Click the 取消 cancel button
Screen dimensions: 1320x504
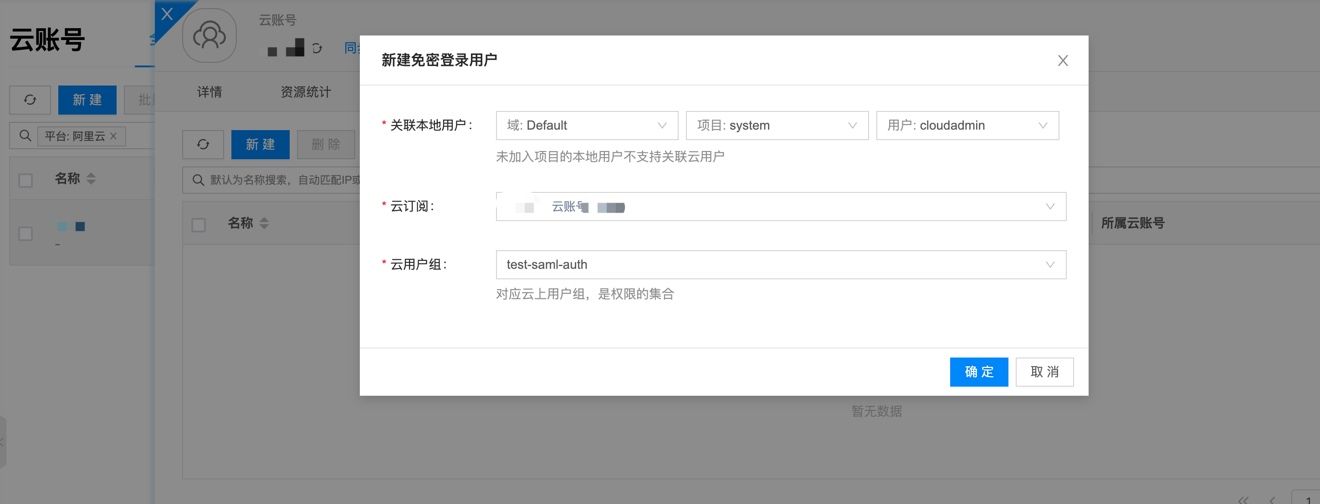click(1044, 372)
